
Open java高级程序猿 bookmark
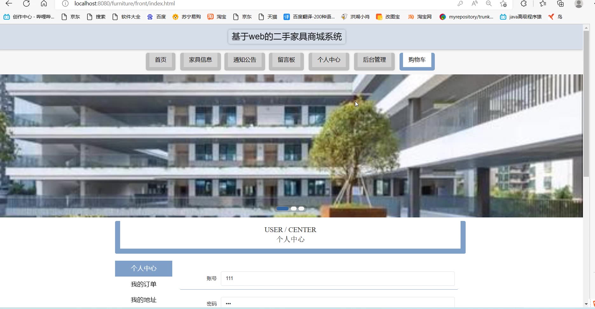[521, 17]
